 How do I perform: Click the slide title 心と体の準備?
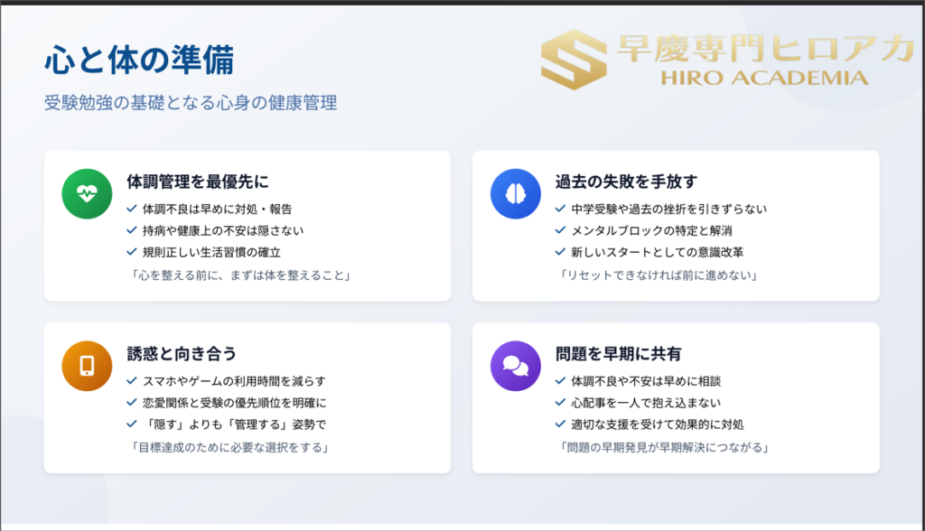pos(138,61)
